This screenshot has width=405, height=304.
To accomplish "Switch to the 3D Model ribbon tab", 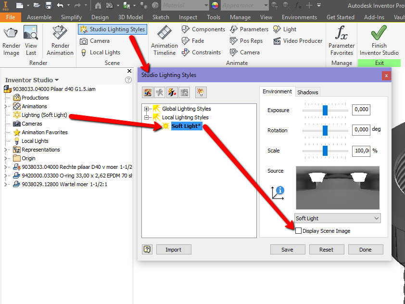I will [x=130, y=17].
